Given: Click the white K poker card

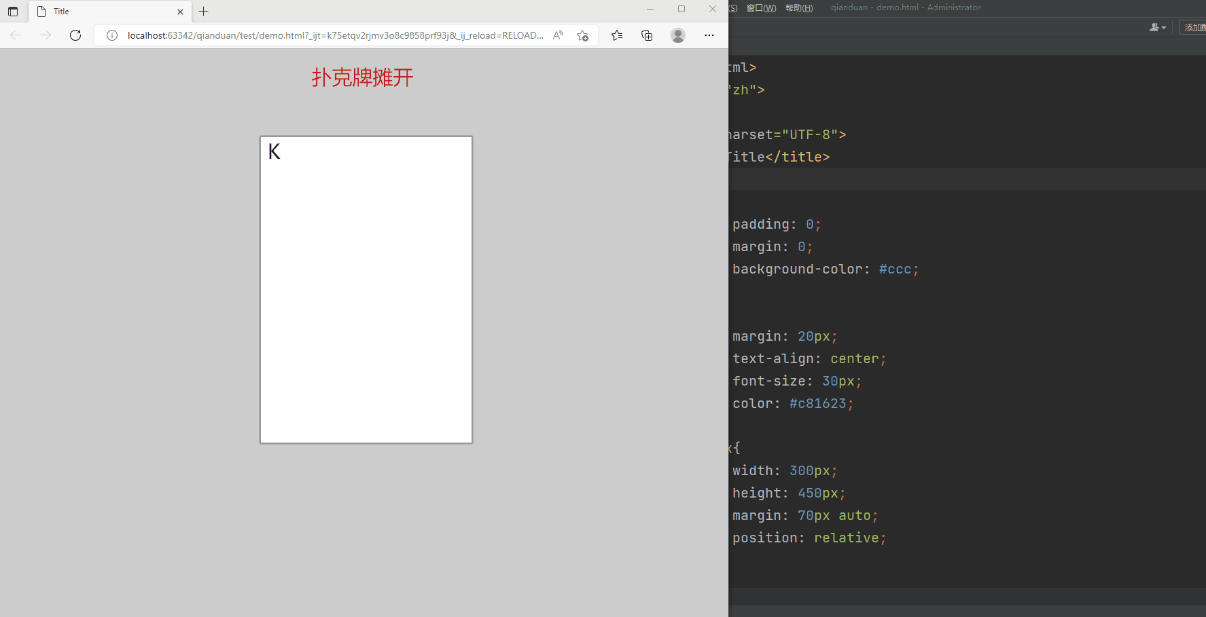Looking at the screenshot, I should (366, 290).
